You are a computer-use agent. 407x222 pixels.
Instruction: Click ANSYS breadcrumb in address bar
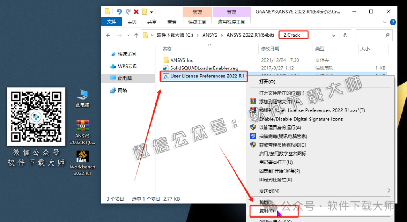pos(210,35)
